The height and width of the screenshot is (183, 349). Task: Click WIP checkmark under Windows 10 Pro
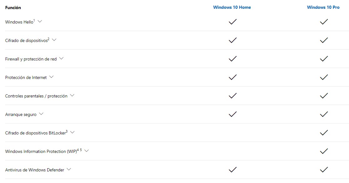coord(324,151)
